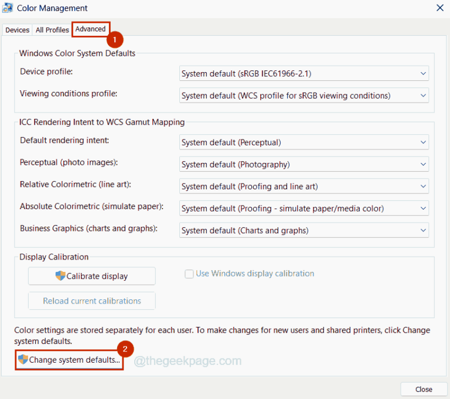This screenshot has height=399, width=450.
Task: Expand the Viewing conditions profile dropdown
Action: (304, 96)
